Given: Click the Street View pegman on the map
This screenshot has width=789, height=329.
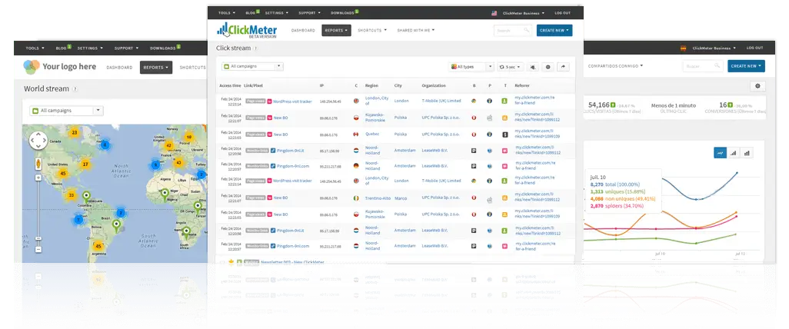Looking at the screenshot, I should 38,164.
